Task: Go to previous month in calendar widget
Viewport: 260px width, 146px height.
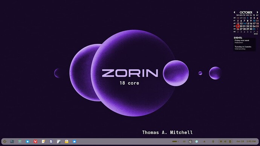Action: pos(234,12)
